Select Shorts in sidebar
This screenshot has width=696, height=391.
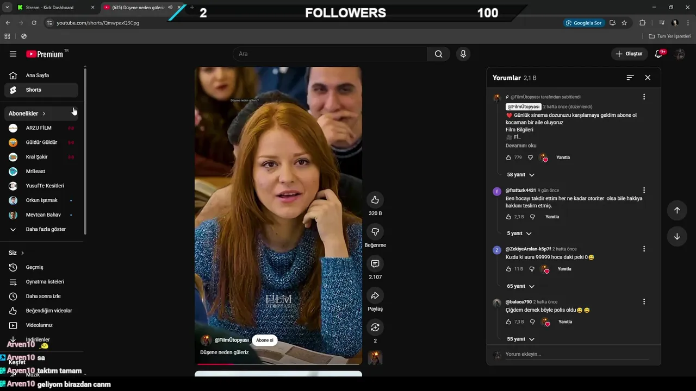41,90
